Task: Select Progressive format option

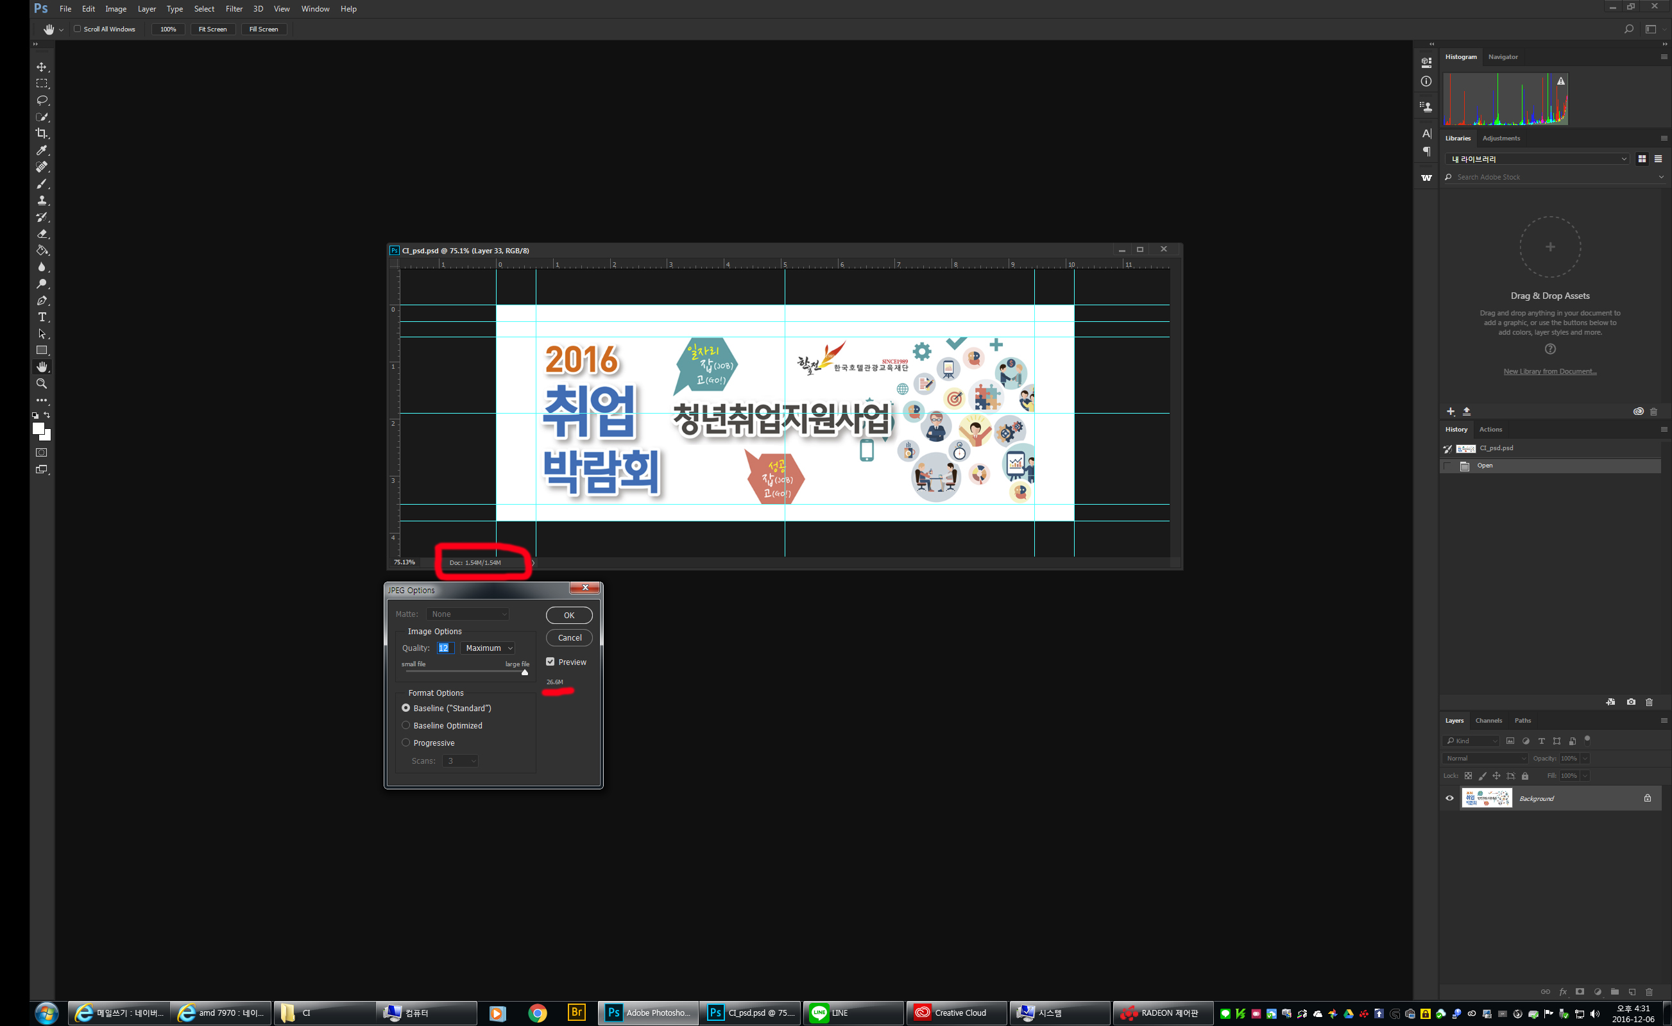Action: (406, 743)
